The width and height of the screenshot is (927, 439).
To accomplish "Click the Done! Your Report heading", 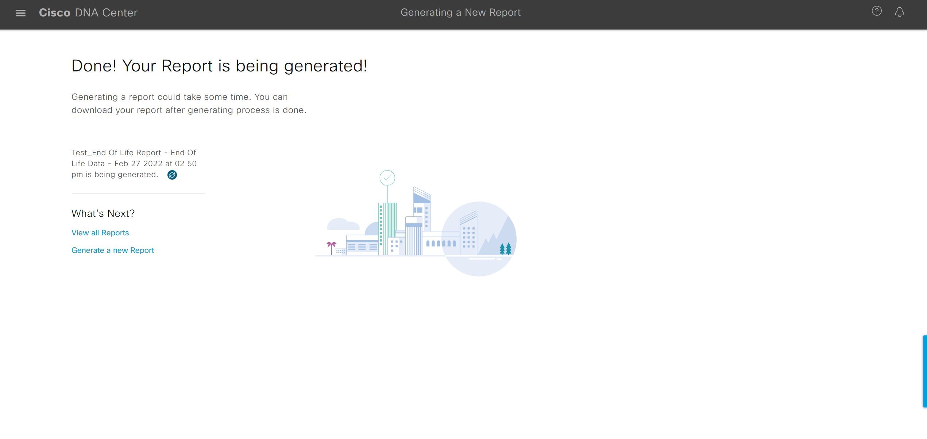I will [219, 66].
